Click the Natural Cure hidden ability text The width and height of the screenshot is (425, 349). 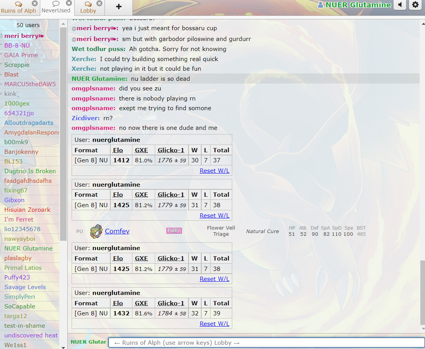pos(262,231)
